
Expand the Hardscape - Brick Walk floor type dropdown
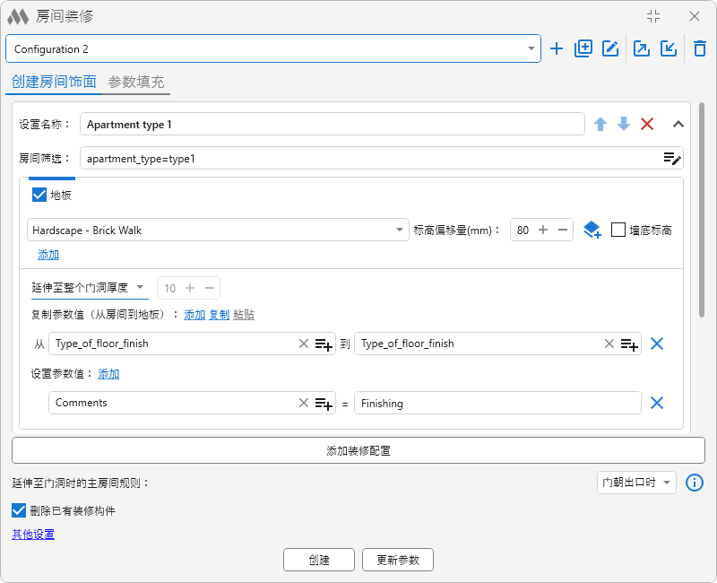point(218,230)
